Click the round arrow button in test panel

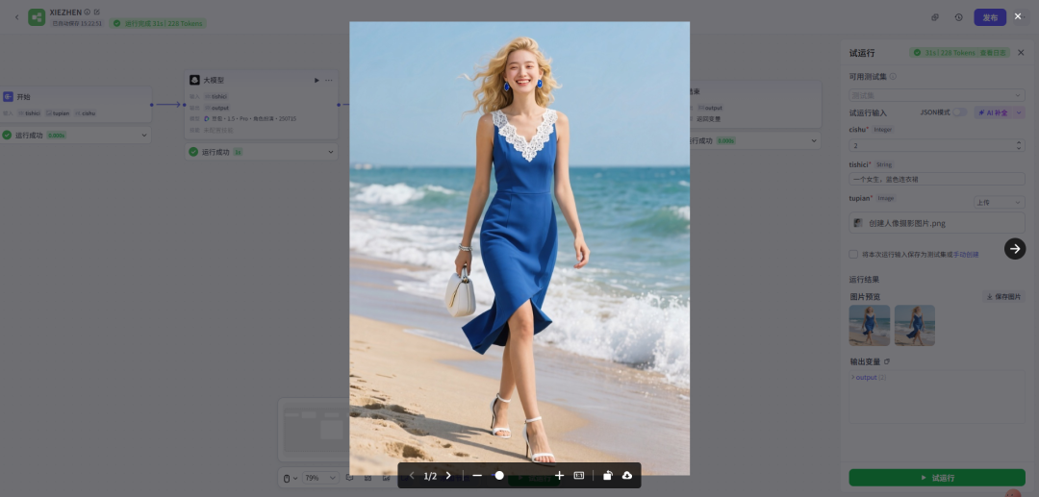tap(1014, 249)
